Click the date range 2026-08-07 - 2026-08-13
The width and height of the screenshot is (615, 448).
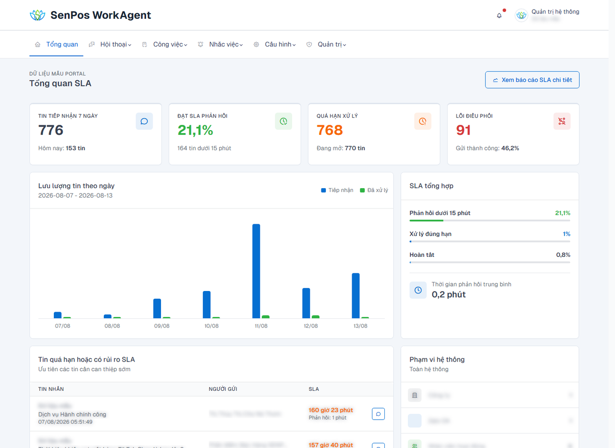[x=75, y=195]
